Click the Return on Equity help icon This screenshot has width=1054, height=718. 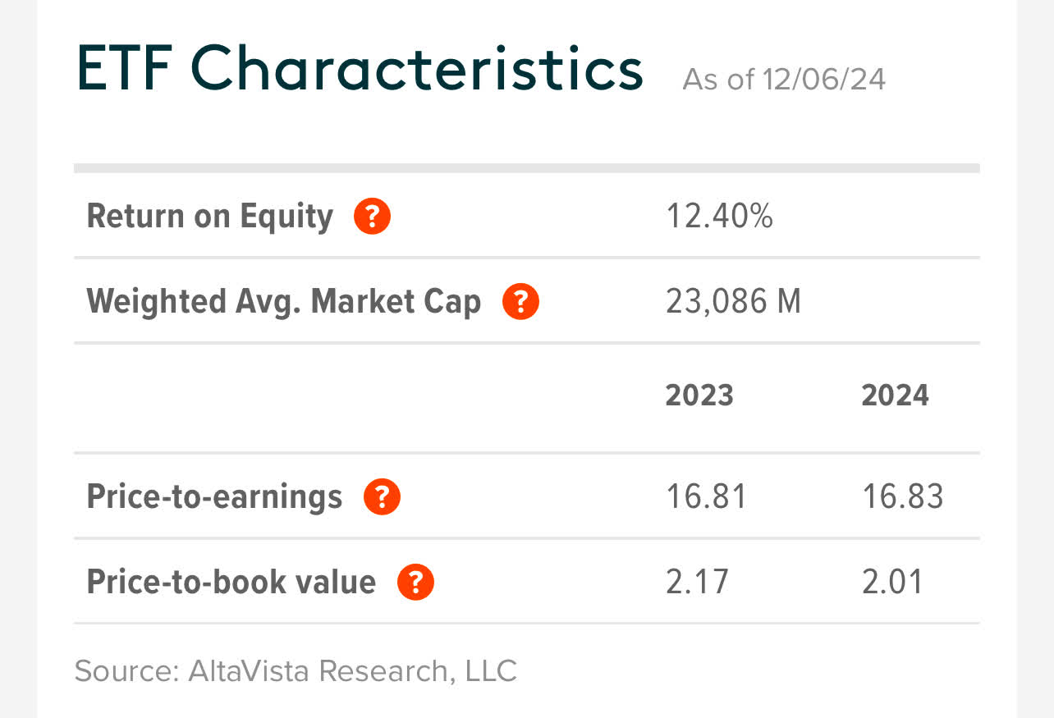point(371,216)
